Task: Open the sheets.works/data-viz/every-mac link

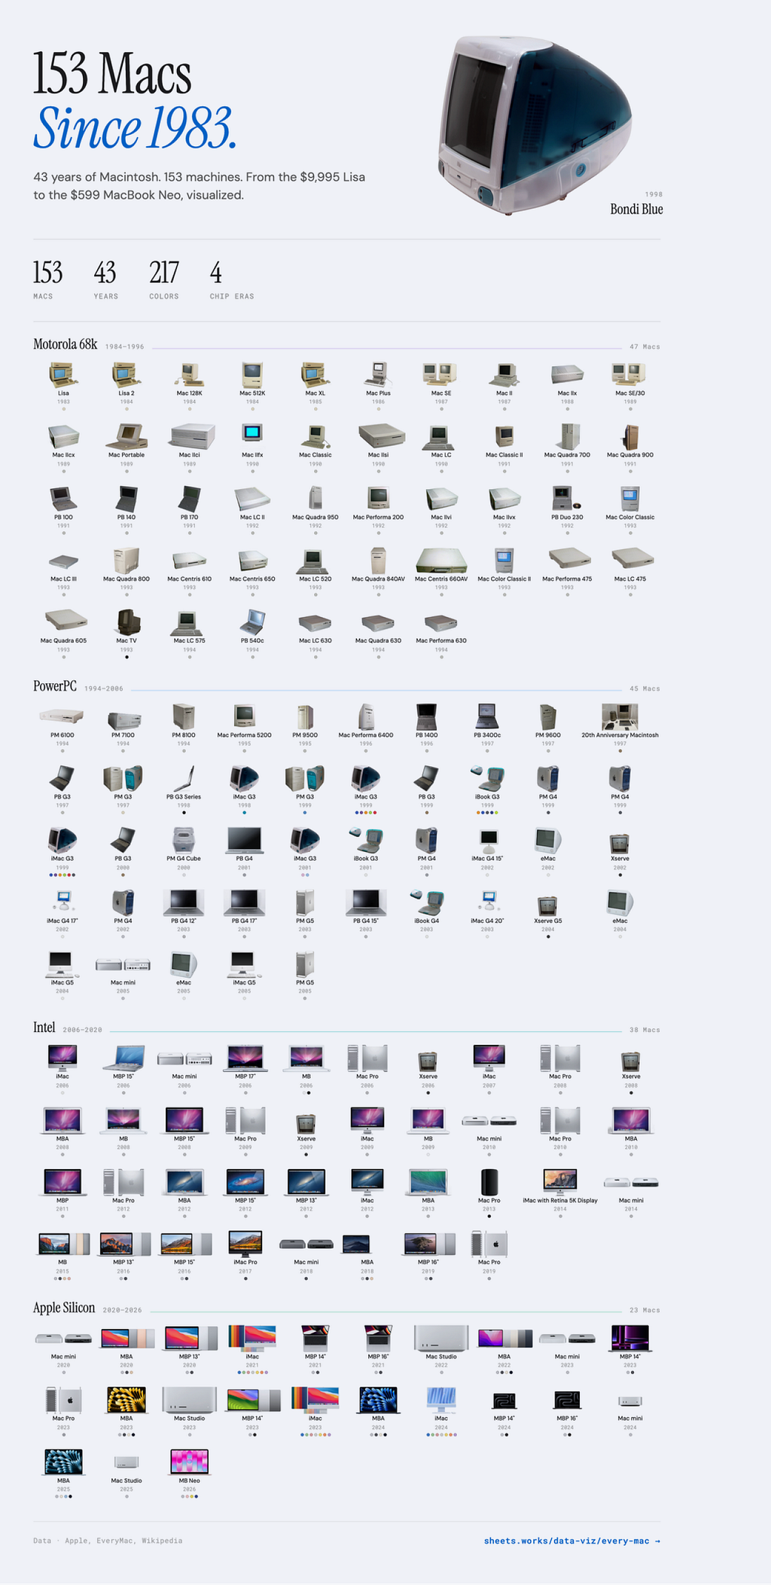Action: tap(572, 1541)
